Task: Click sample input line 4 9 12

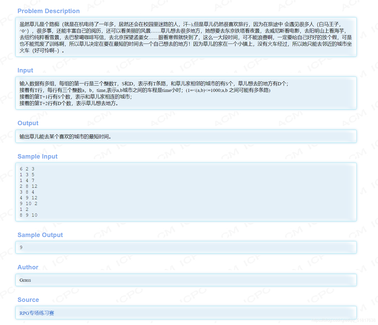Action: (29, 198)
